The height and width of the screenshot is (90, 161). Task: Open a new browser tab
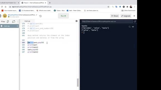point(50,3)
